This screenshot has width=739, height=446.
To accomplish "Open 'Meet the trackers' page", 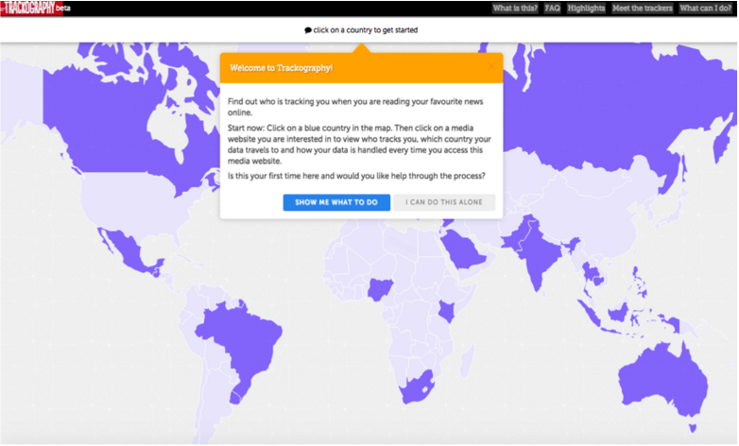I will coord(643,8).
